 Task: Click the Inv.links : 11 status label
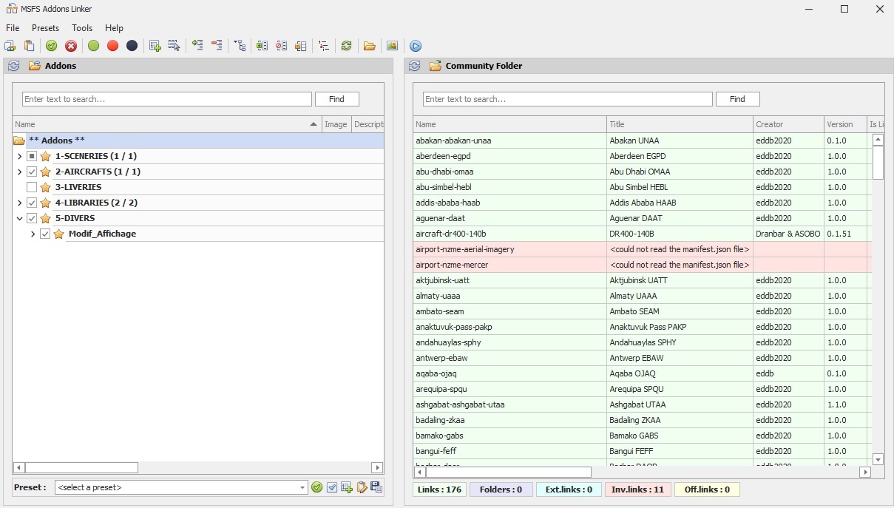click(x=637, y=490)
